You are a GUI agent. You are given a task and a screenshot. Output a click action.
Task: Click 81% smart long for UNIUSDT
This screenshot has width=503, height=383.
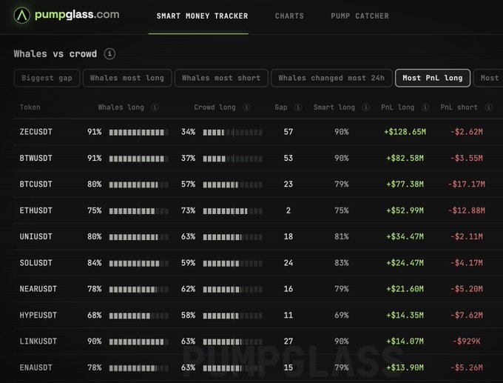[x=342, y=236]
